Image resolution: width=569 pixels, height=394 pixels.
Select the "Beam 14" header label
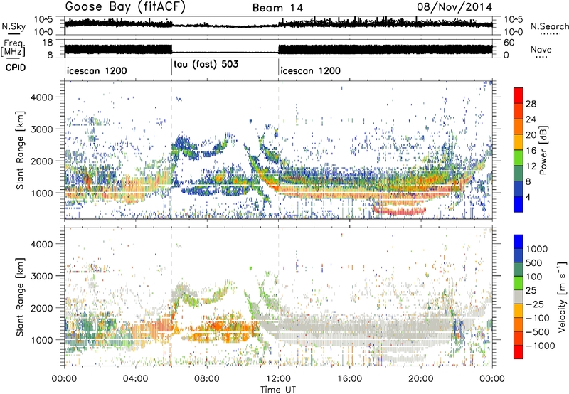point(277,8)
